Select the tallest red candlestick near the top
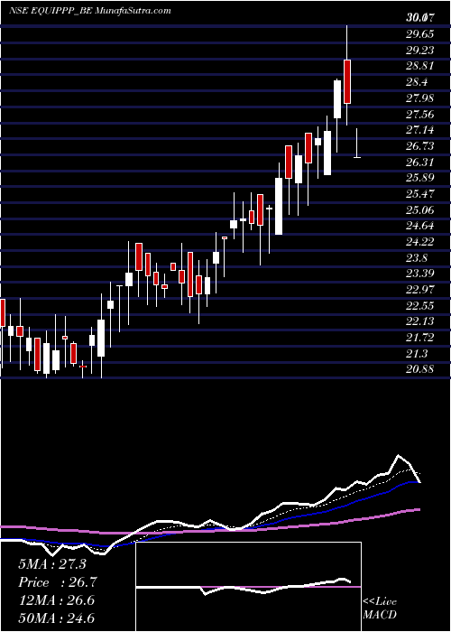This screenshot has height=632, width=451. click(x=347, y=81)
